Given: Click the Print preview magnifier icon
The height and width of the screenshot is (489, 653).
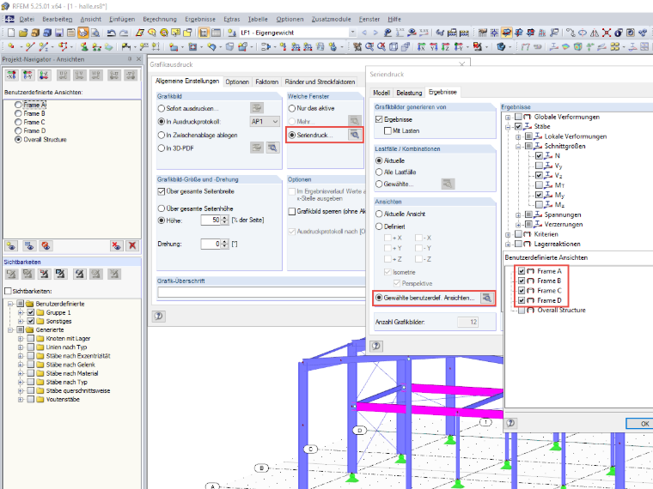Looking at the screenshot, I should pos(95,33).
